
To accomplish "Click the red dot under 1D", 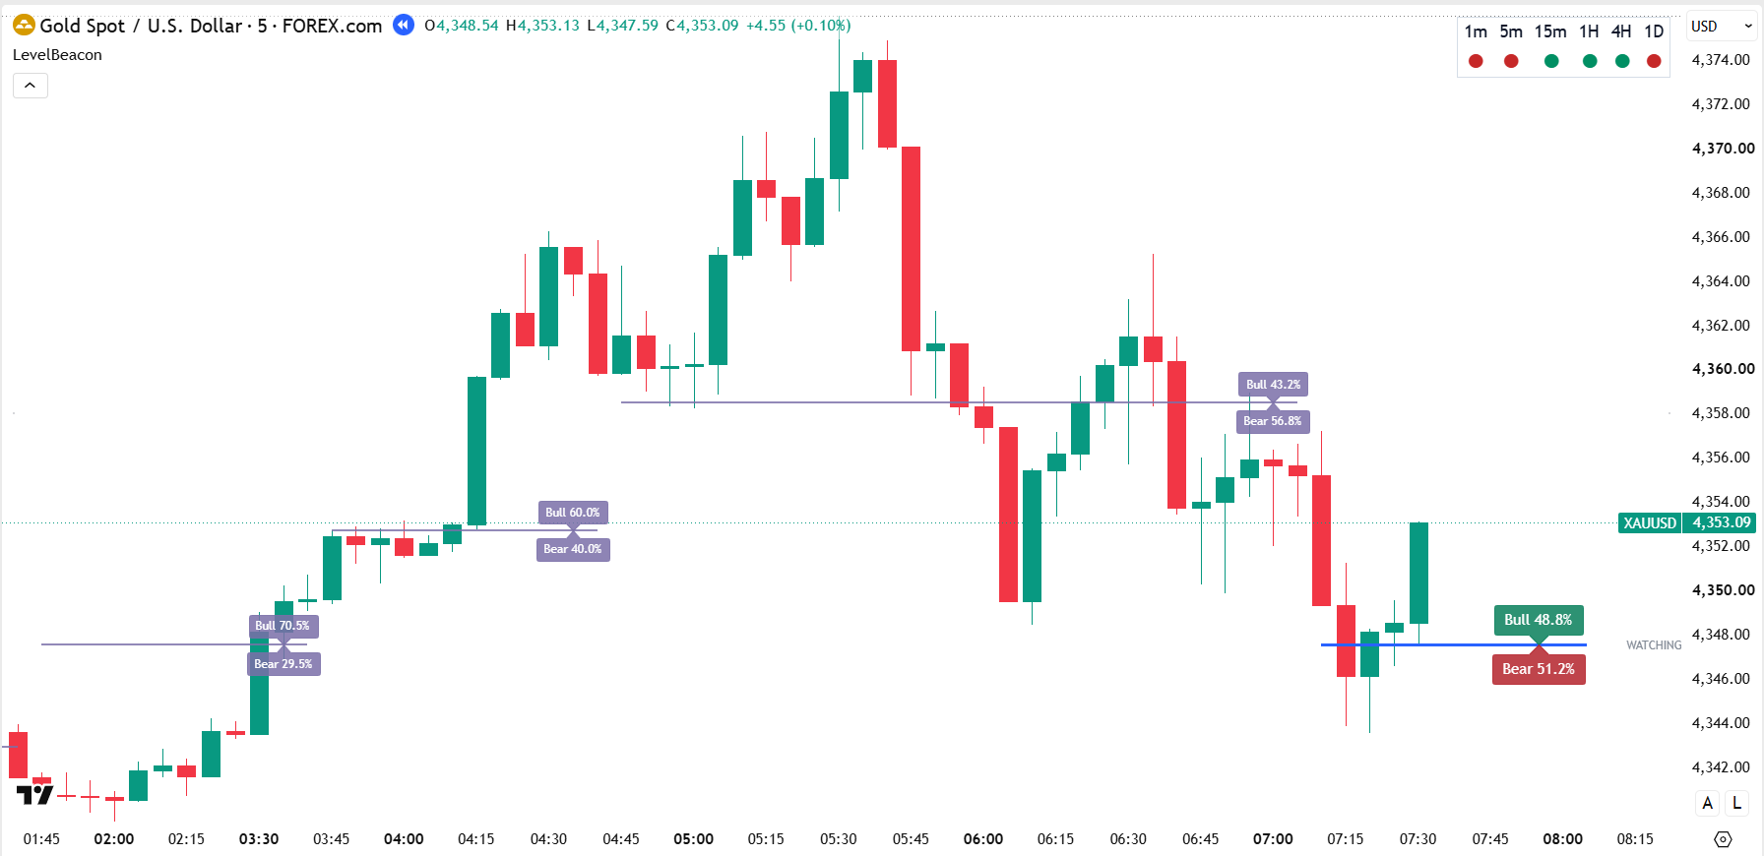I will 1654,61.
